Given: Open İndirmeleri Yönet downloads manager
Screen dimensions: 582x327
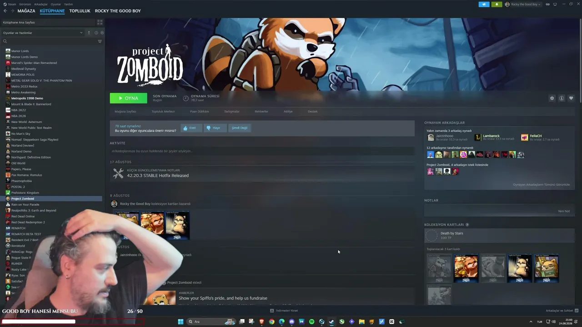Looking at the screenshot, I should coord(284,311).
